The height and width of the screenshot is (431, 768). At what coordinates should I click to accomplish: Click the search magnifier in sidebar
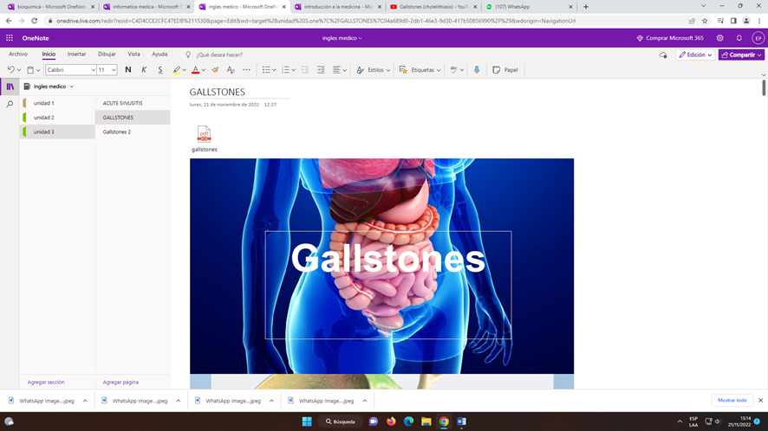10,104
